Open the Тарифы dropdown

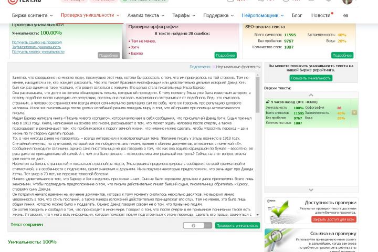pyautogui.click(x=183, y=15)
